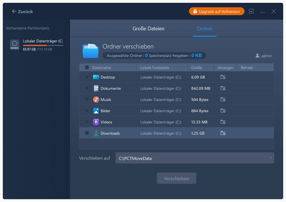Select the Ordner tab
Image resolution: width=286 pixels, height=202 pixels.
pyautogui.click(x=204, y=29)
